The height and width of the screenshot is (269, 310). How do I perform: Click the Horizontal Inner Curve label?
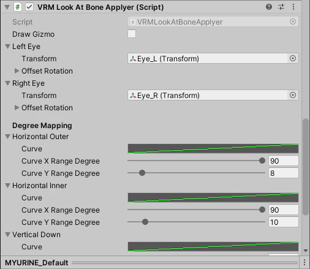(32, 198)
